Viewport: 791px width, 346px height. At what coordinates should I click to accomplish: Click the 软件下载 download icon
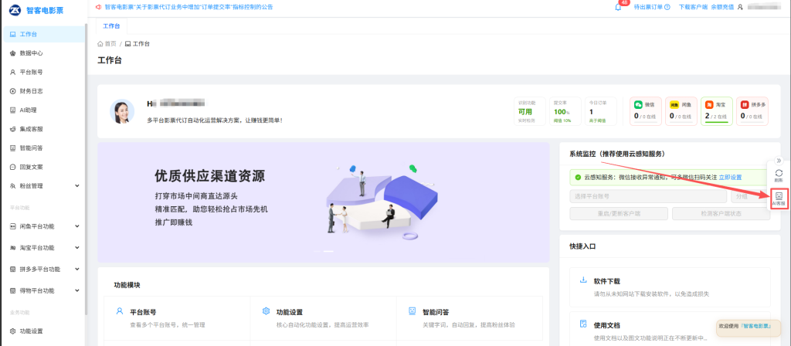coord(583,280)
